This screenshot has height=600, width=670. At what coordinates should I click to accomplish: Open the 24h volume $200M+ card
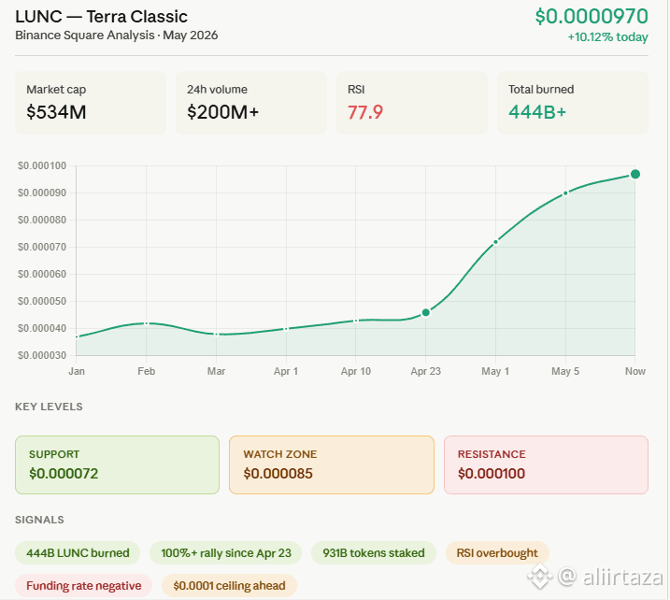point(251,103)
